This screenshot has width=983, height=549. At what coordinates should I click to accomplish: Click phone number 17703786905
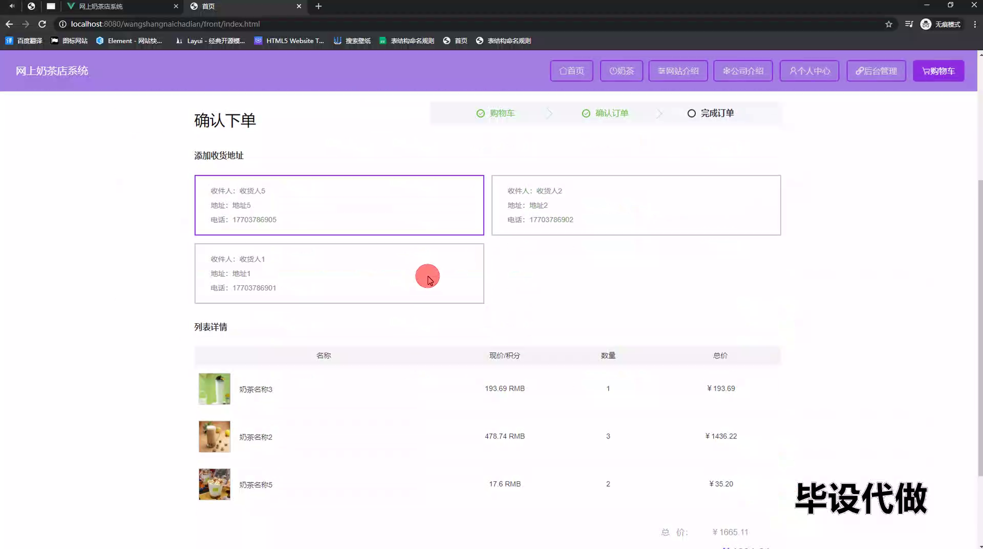click(x=254, y=220)
